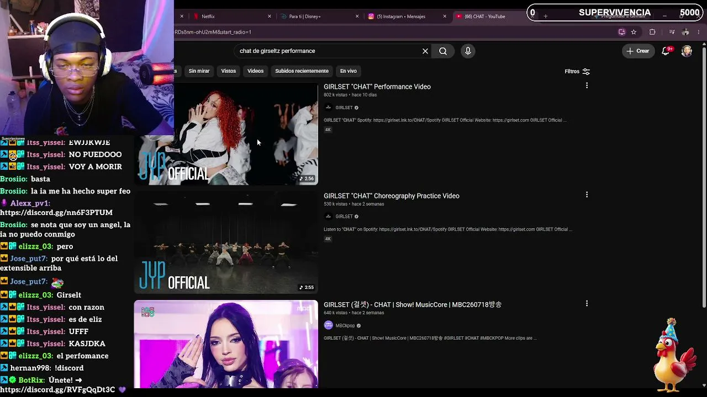
Task: Click username hernan998 in stream chat
Action: (x=30, y=368)
